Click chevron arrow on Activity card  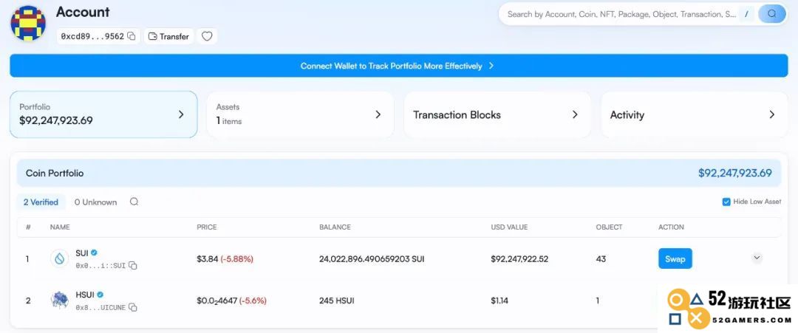(772, 114)
